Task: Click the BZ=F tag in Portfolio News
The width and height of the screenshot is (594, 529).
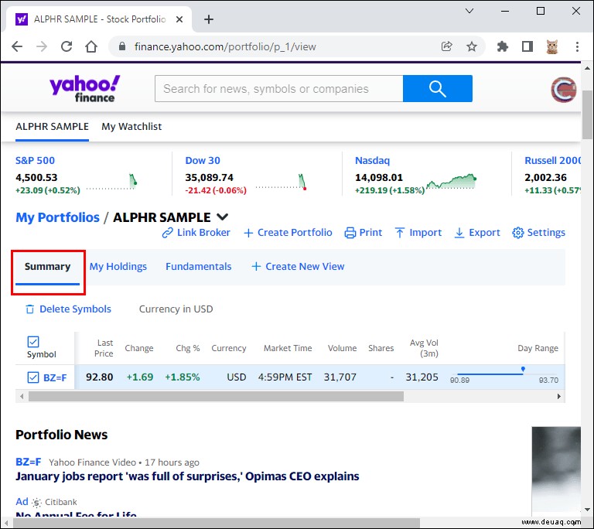Action: [x=28, y=462]
